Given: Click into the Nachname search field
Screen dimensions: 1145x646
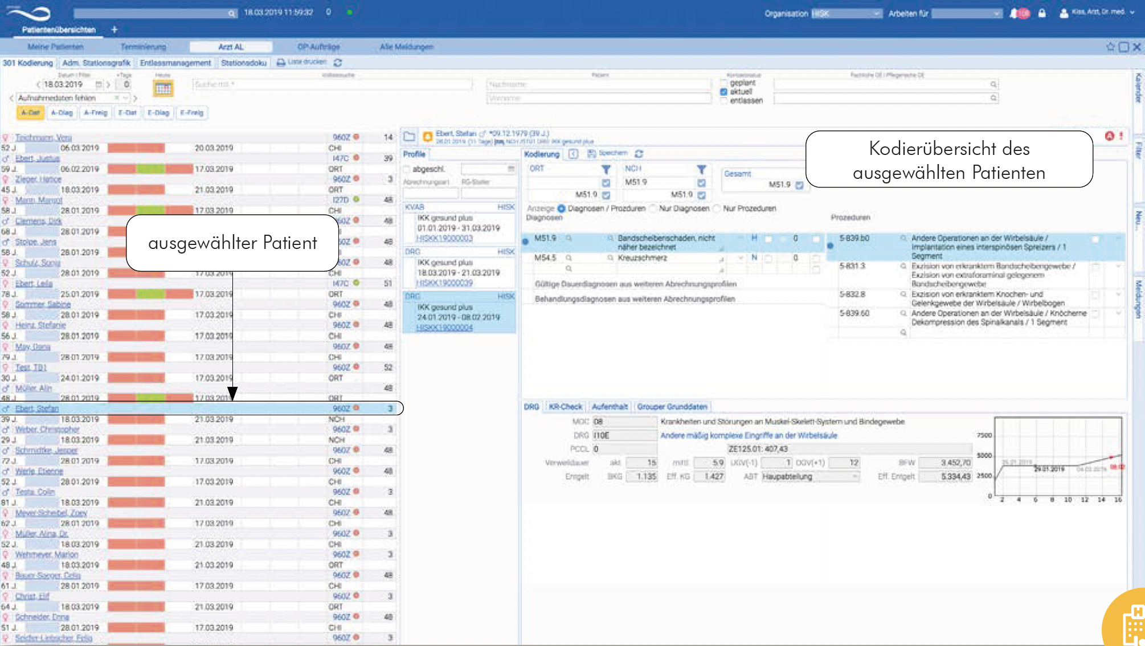Looking at the screenshot, I should coord(598,84).
